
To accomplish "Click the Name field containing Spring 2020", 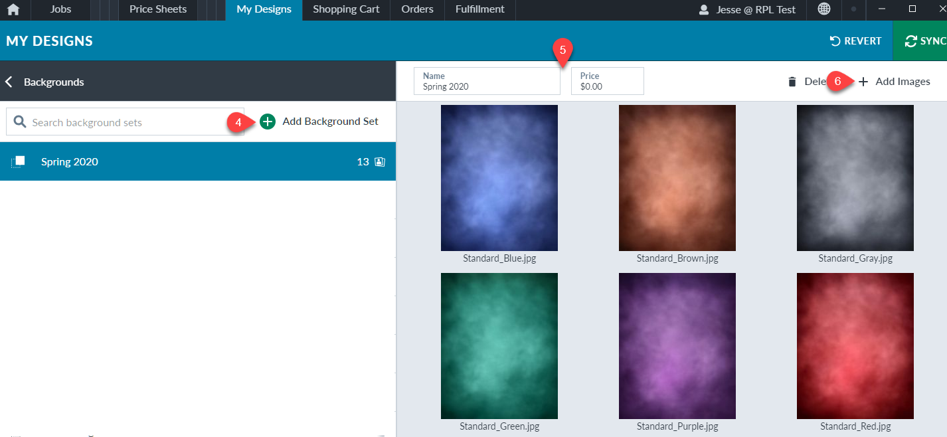I will [x=487, y=81].
